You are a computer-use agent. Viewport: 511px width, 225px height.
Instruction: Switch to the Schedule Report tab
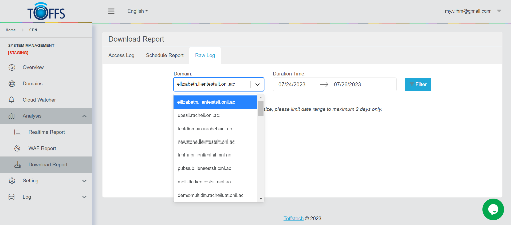[x=165, y=55]
